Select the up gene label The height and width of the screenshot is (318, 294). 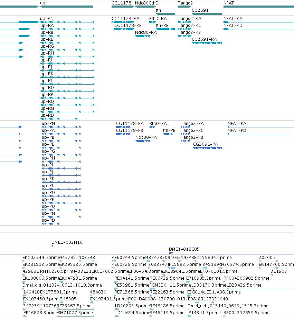click(42, 3)
